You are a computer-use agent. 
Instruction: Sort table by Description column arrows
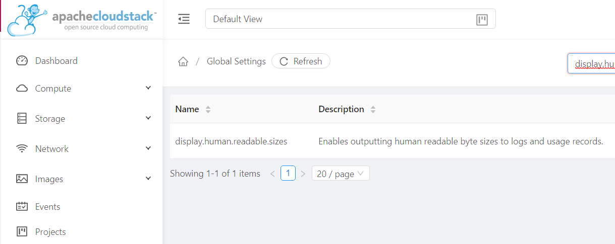pos(373,109)
